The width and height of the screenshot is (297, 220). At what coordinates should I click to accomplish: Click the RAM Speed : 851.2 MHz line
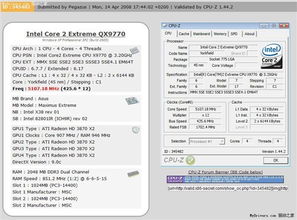(x=59, y=178)
